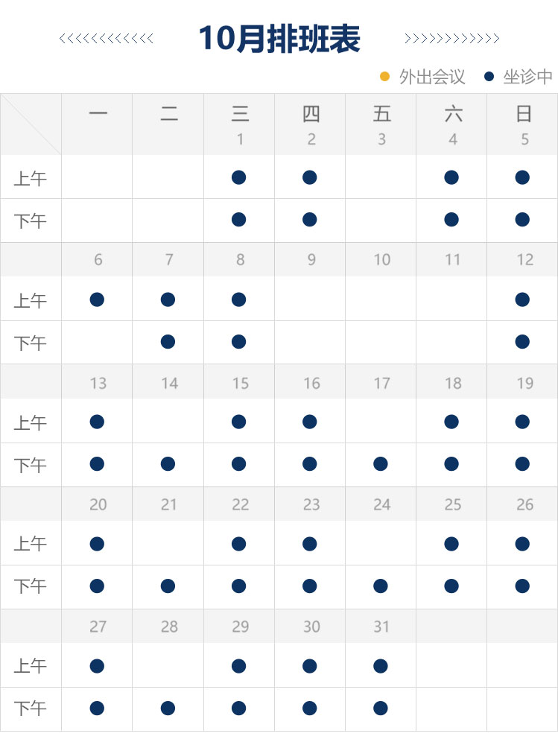The height and width of the screenshot is (745, 558).
Task: Click the first 上午 row label
Action: point(31,179)
